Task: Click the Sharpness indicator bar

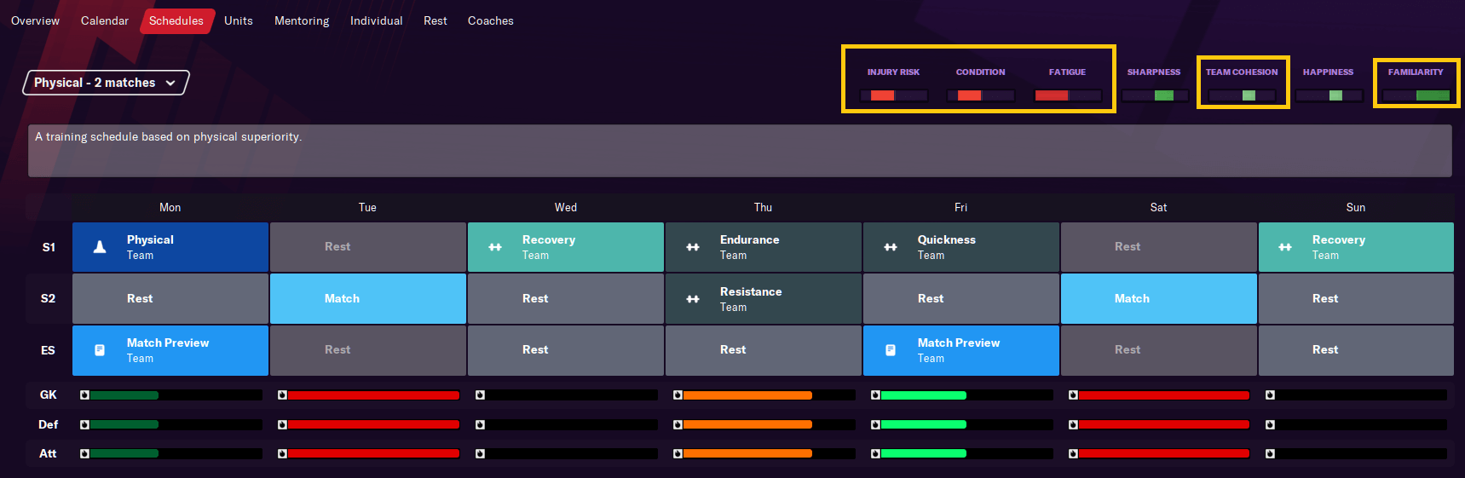Action: point(1155,95)
